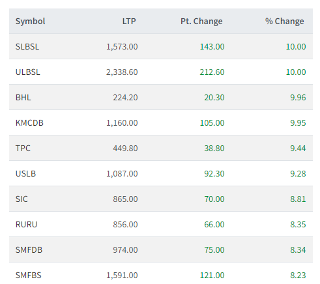Select SMFDB's percent change 8.34
This screenshot has height=284, width=320.
click(x=298, y=250)
